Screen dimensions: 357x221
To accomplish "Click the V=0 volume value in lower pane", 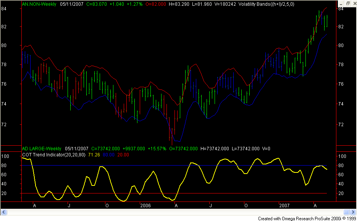I will [x=266, y=149].
